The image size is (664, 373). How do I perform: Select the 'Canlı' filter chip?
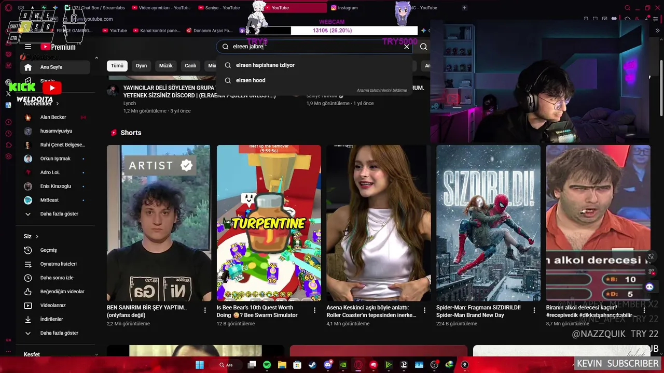pos(190,66)
